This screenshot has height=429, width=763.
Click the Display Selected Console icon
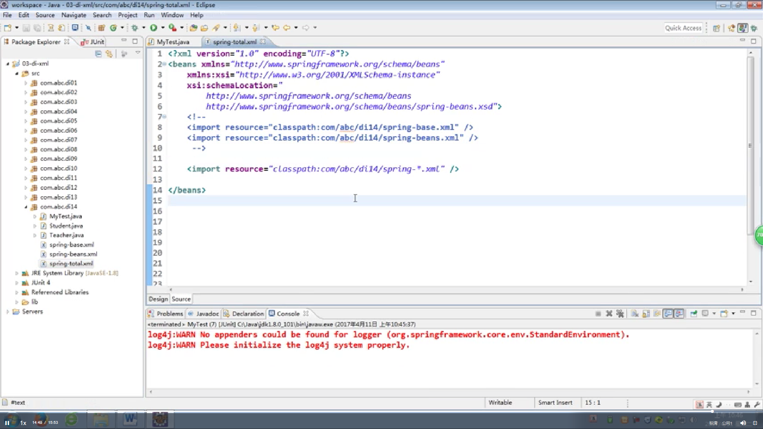coord(705,313)
